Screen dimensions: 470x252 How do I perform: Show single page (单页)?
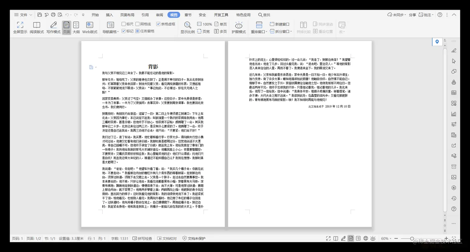[220, 24]
